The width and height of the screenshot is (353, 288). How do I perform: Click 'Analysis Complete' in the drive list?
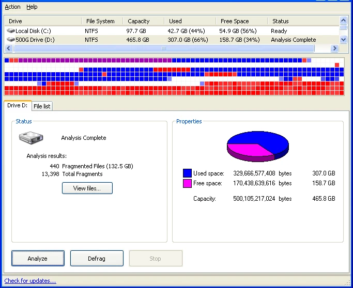[x=294, y=40]
